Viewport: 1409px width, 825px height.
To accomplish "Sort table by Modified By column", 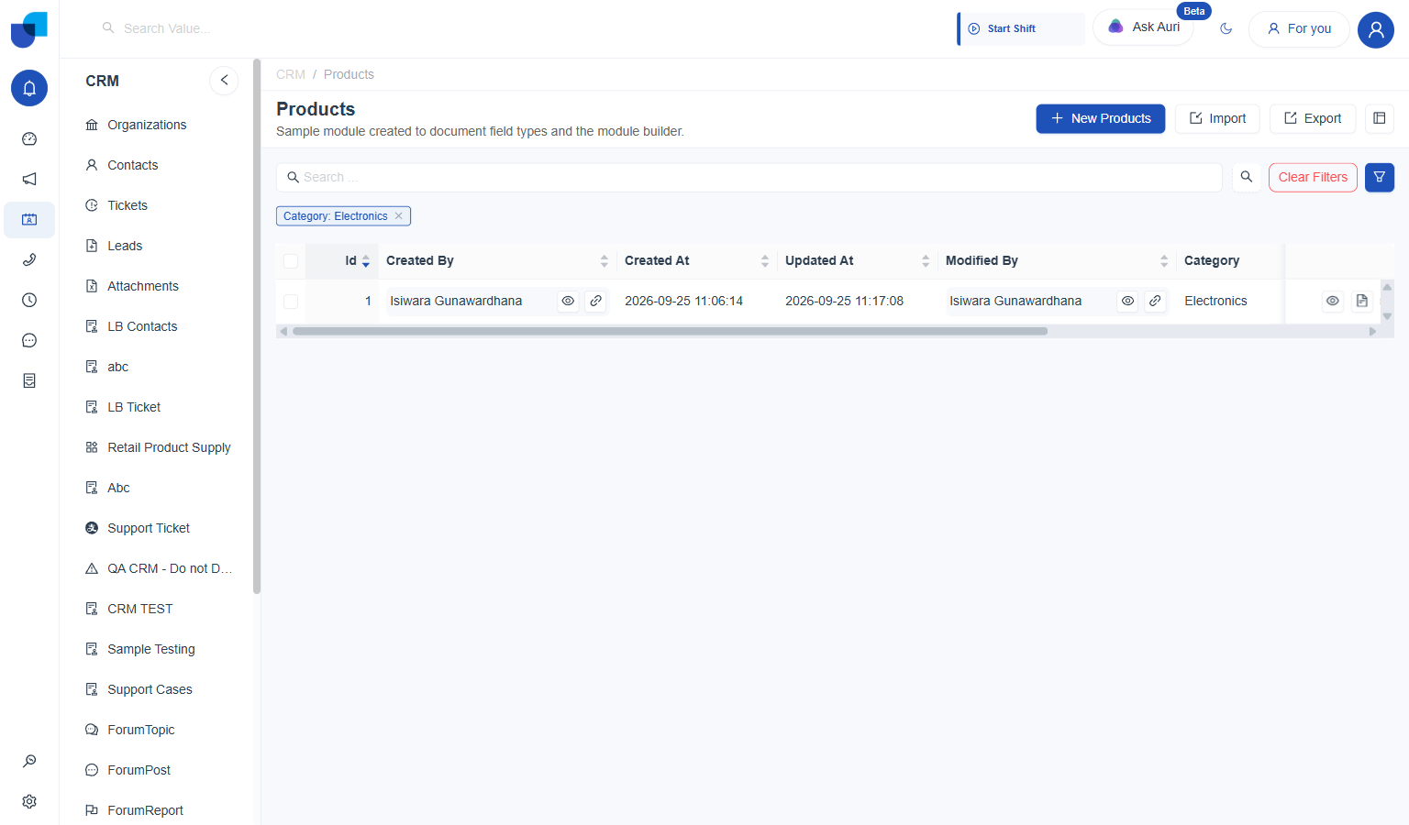I will (1164, 261).
